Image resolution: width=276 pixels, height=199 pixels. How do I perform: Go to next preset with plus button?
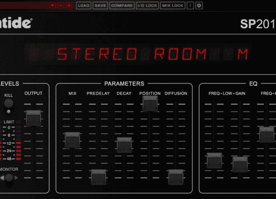70,6
